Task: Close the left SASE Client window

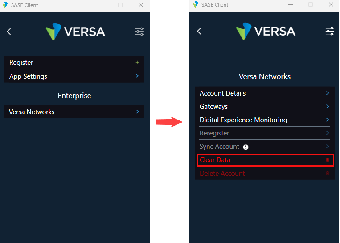Action: [141, 5]
